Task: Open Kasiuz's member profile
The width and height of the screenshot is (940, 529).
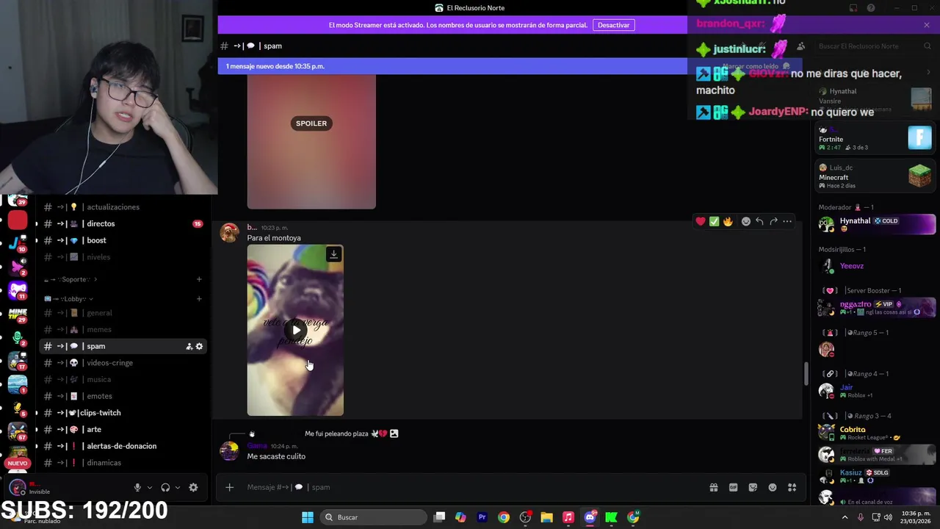Action: point(876,476)
